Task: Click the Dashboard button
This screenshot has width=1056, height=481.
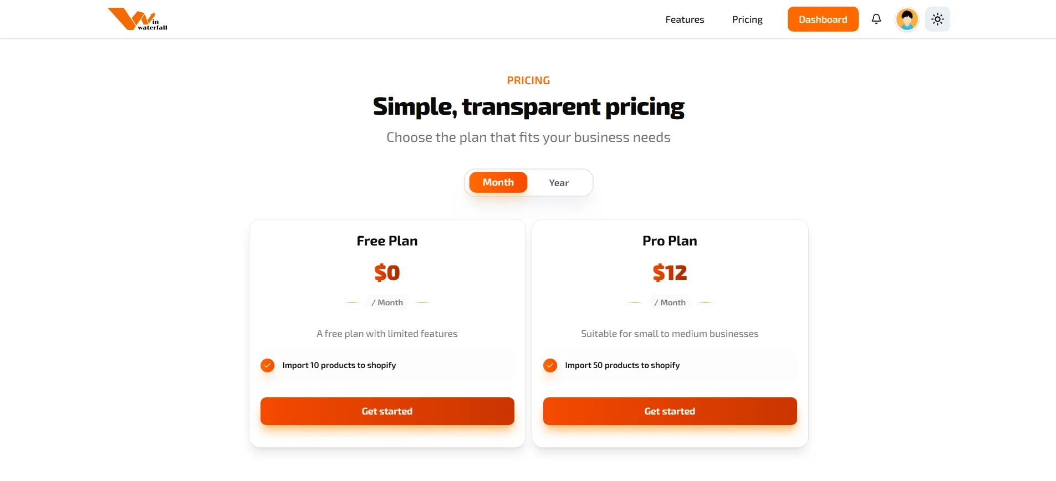Action: tap(823, 19)
